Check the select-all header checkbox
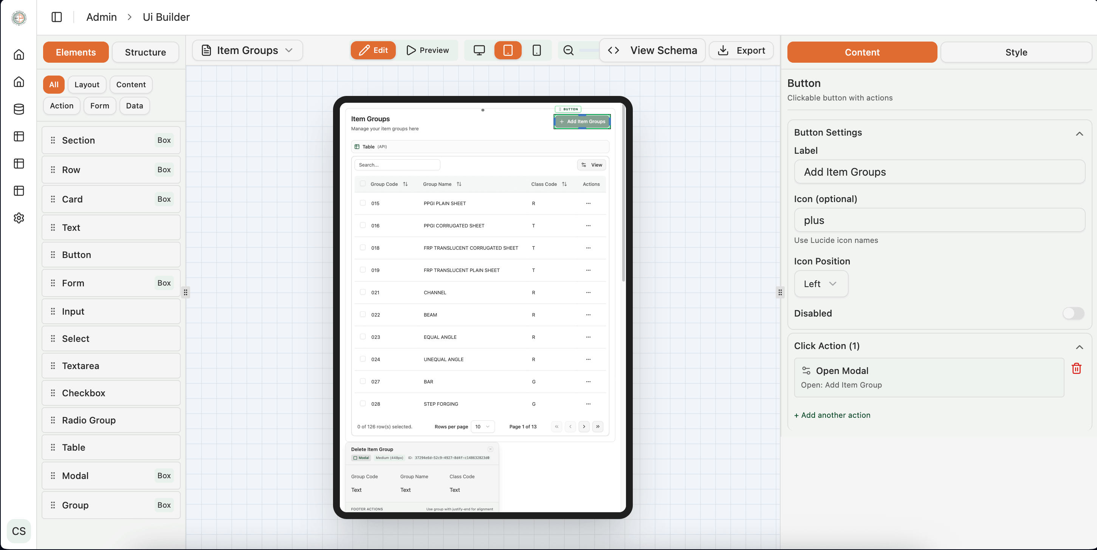Screen dimensions: 1097x550 coord(363,184)
